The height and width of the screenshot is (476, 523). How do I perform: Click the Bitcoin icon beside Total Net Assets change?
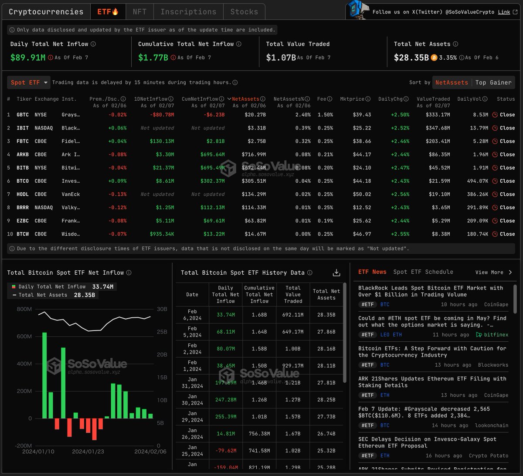point(434,57)
